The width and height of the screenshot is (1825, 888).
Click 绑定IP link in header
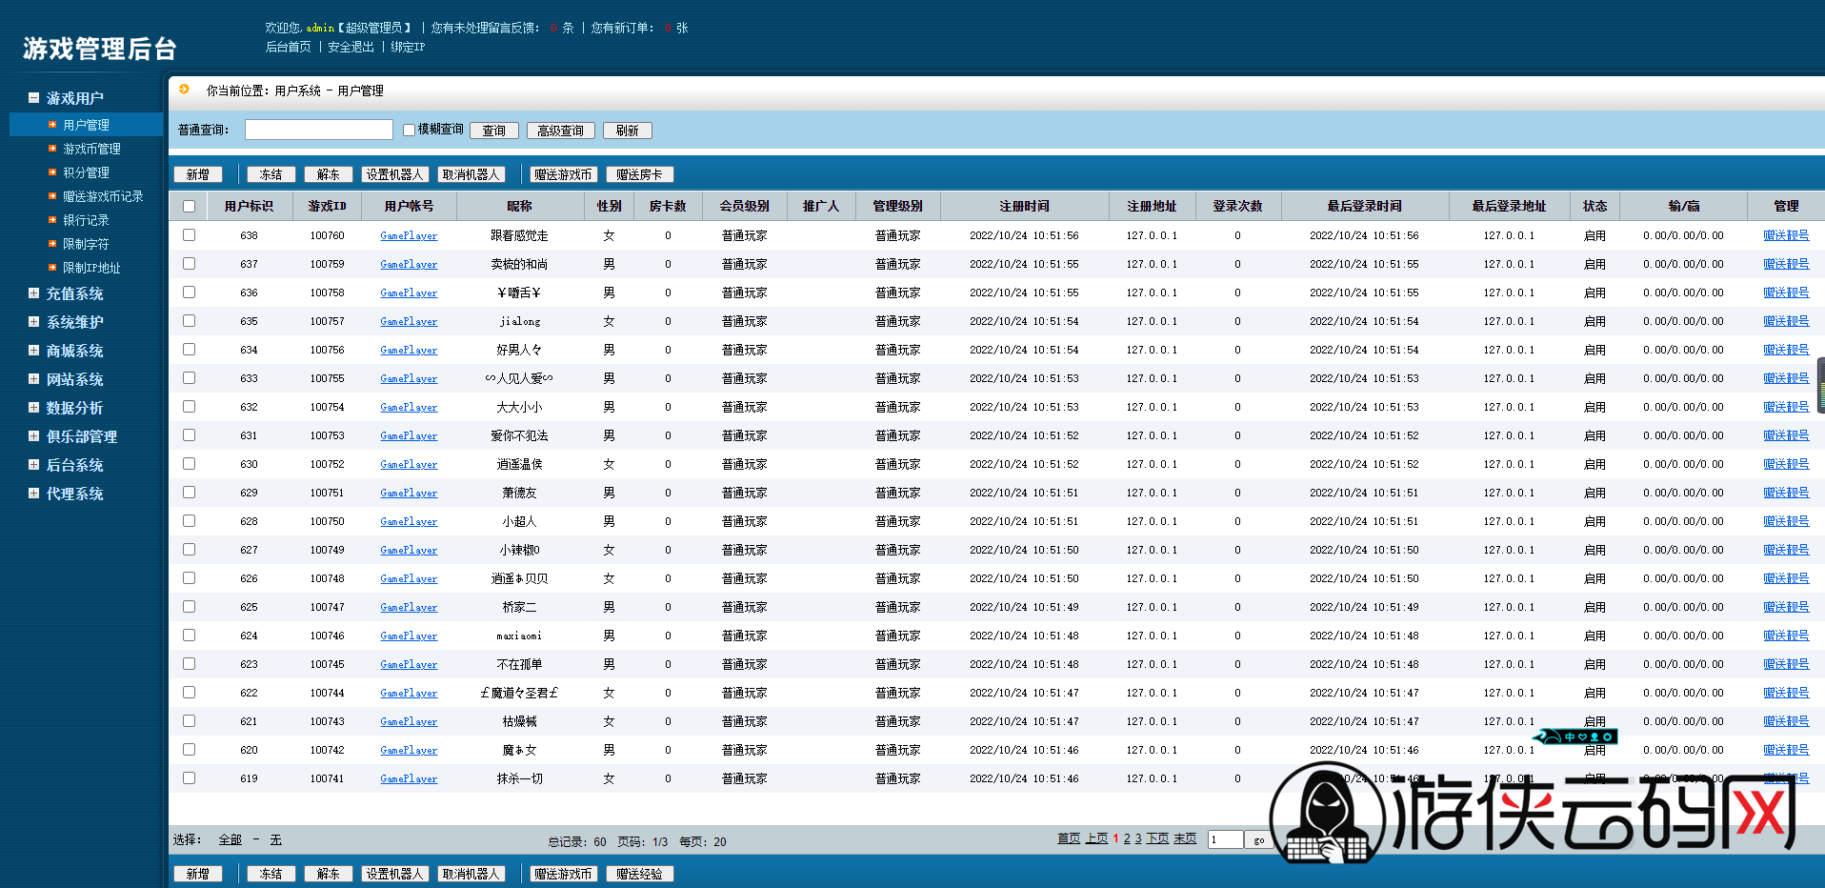pyautogui.click(x=408, y=47)
